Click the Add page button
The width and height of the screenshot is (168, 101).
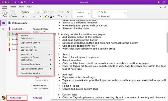coord(38,98)
